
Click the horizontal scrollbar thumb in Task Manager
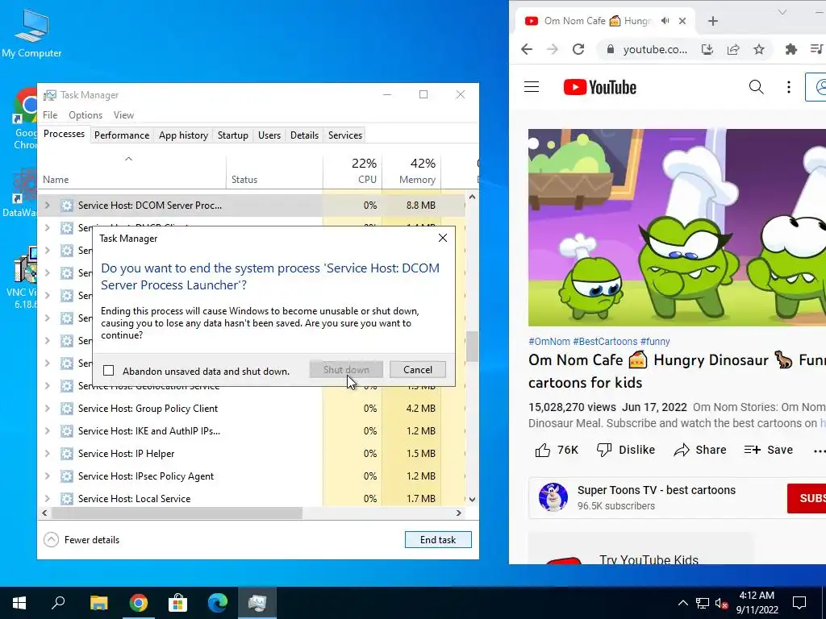[x=177, y=513]
